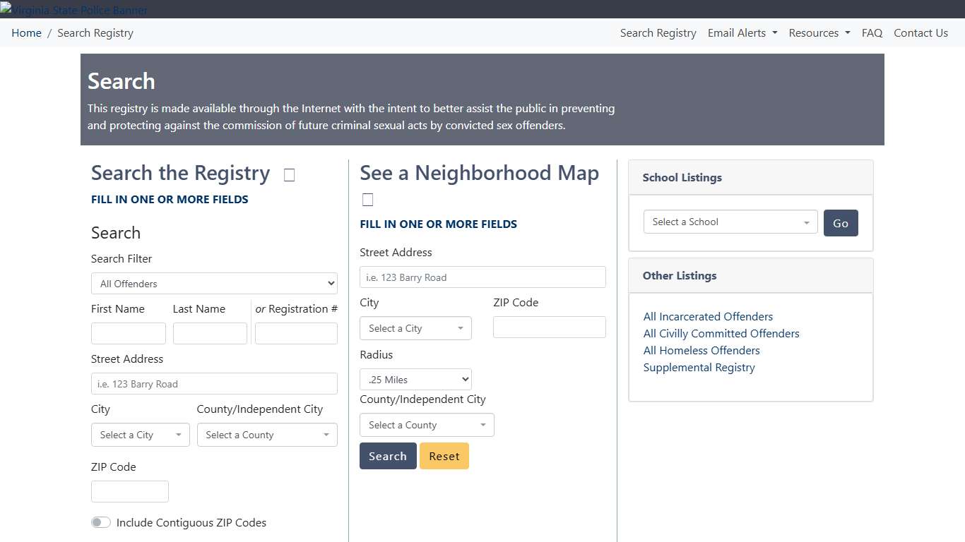
Task: Expand the Select a School dropdown
Action: point(730,222)
